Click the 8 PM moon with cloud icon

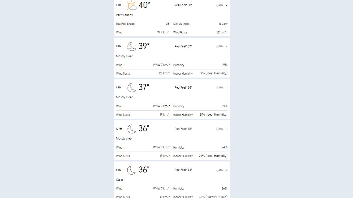coord(131,46)
